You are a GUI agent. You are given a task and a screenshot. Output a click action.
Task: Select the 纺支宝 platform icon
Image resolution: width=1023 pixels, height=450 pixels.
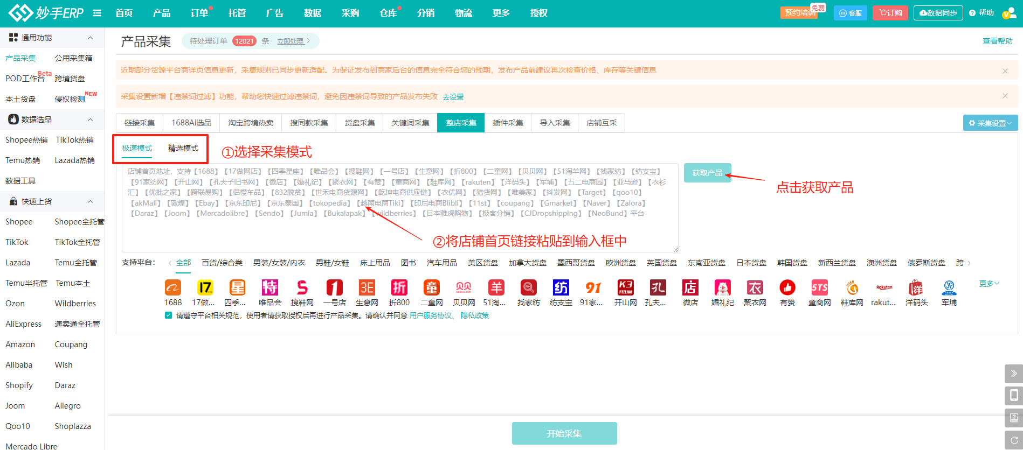coord(561,288)
